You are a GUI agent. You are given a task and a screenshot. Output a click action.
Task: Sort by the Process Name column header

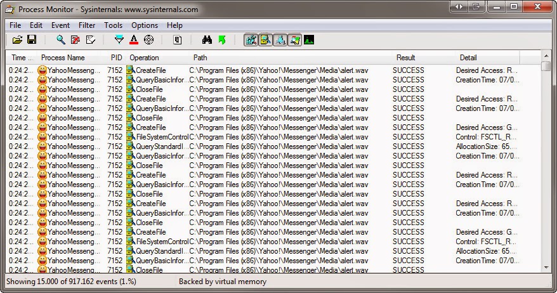(x=70, y=58)
